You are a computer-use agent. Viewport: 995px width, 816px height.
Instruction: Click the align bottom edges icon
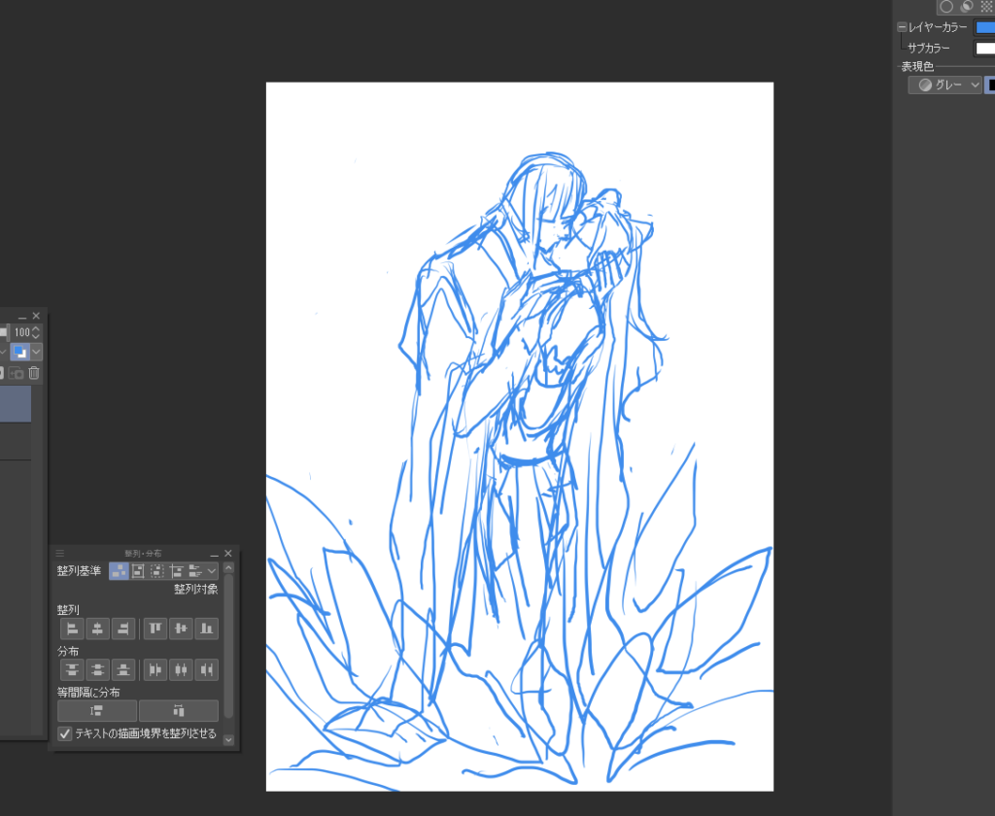point(206,629)
